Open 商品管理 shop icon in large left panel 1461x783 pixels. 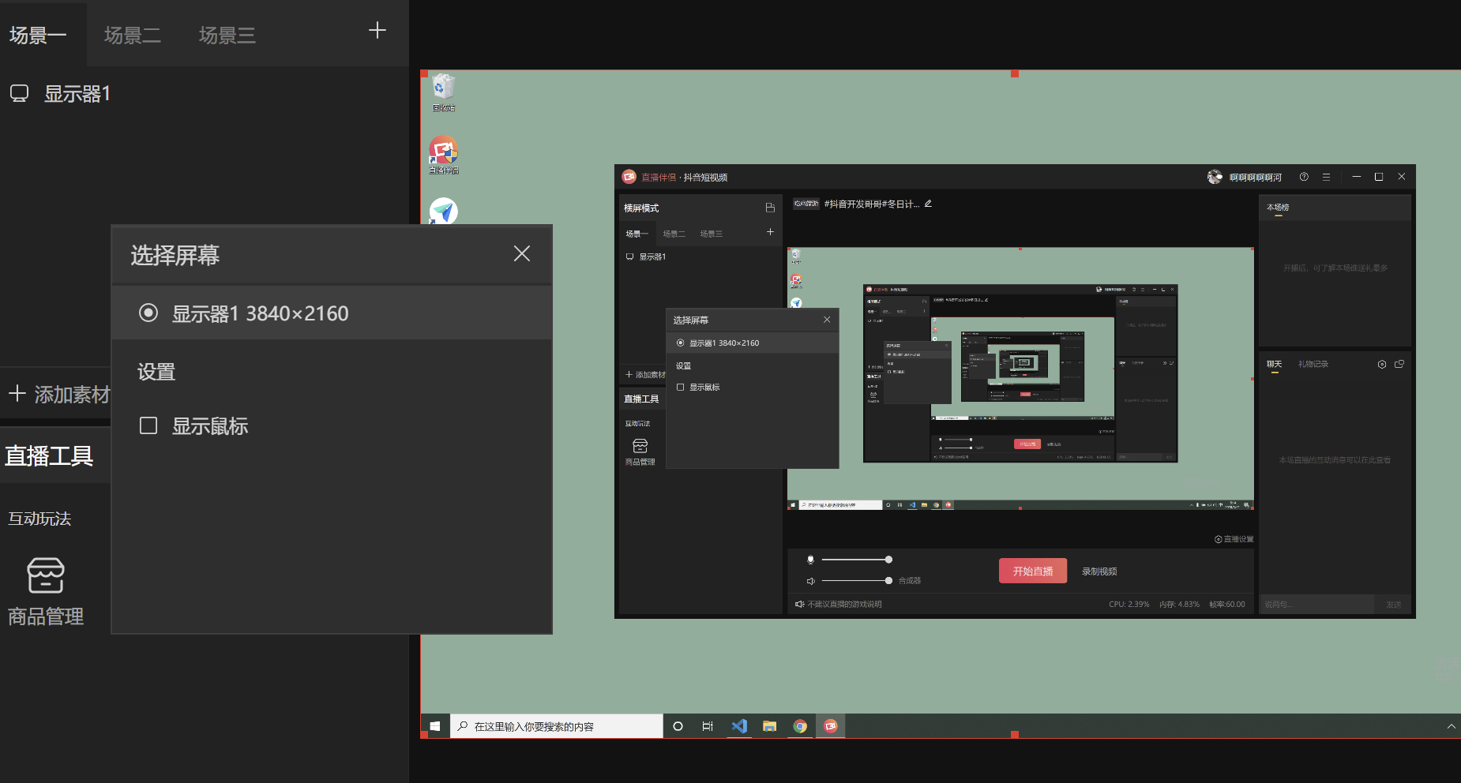coord(46,575)
